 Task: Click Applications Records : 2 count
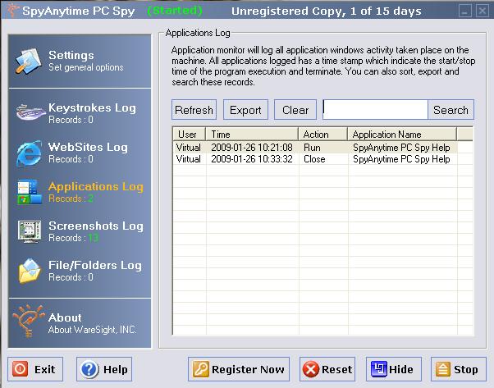(x=71, y=199)
